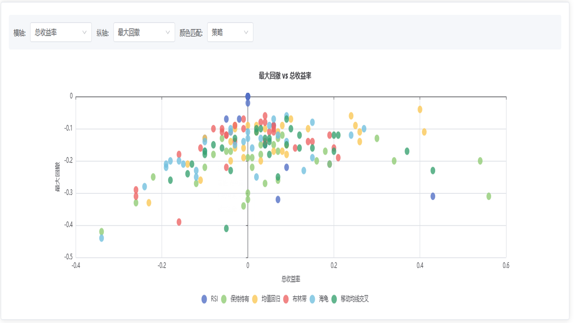
Task: Open the 颜色匹配 dropdown showing 策略
Action: pyautogui.click(x=230, y=32)
